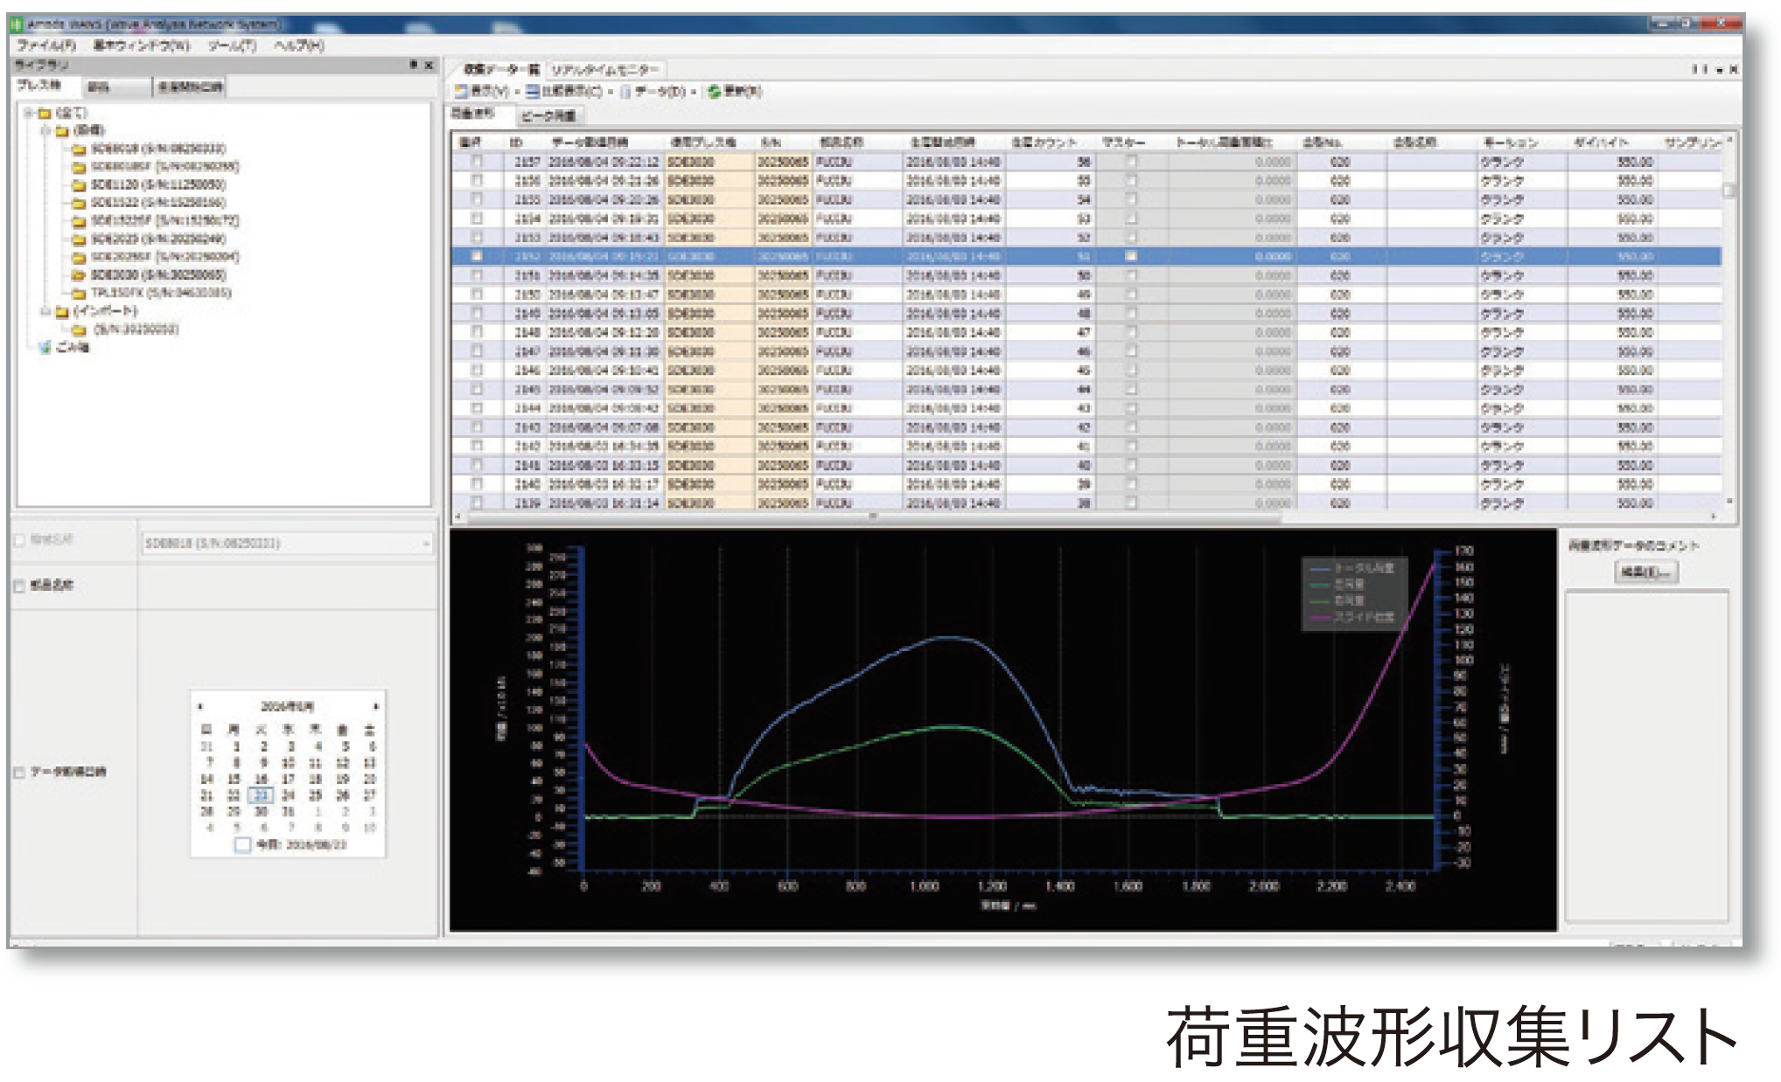Click the application icon in title bar
Screen dimensions: 1781x1082
click(x=17, y=24)
